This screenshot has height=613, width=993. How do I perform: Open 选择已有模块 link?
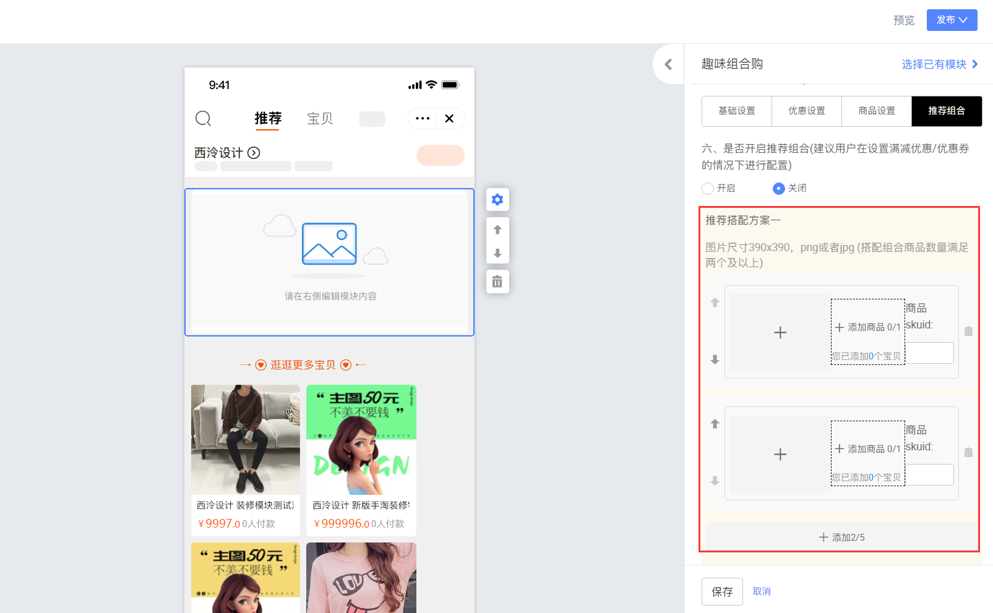point(940,64)
